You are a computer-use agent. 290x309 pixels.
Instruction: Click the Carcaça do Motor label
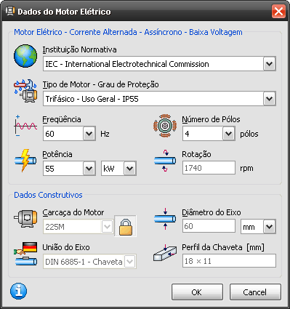[x=73, y=212]
